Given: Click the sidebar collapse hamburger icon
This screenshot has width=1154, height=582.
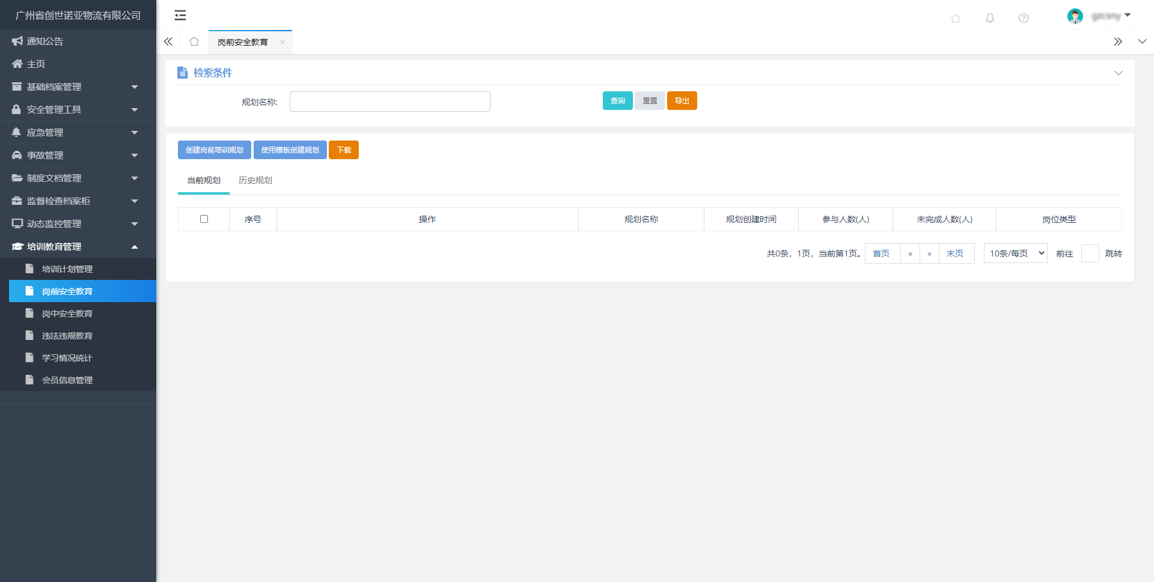Looking at the screenshot, I should [180, 16].
